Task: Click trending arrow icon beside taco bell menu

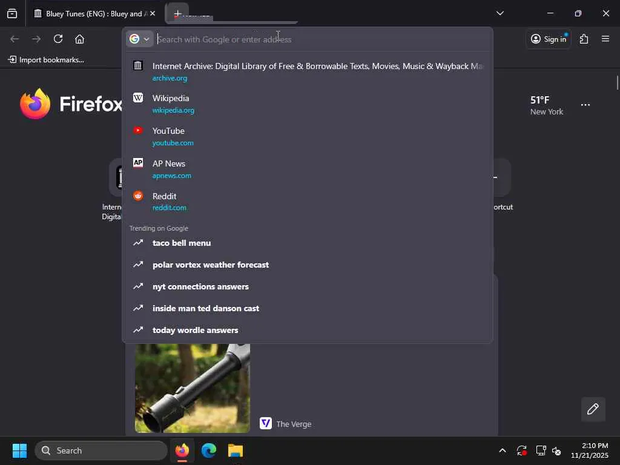Action: click(138, 242)
